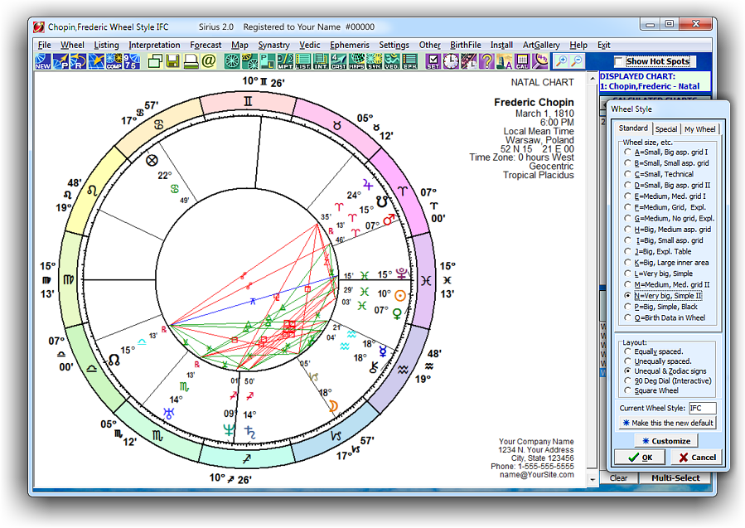Select C=Small, Technical wheel size

click(x=660, y=174)
